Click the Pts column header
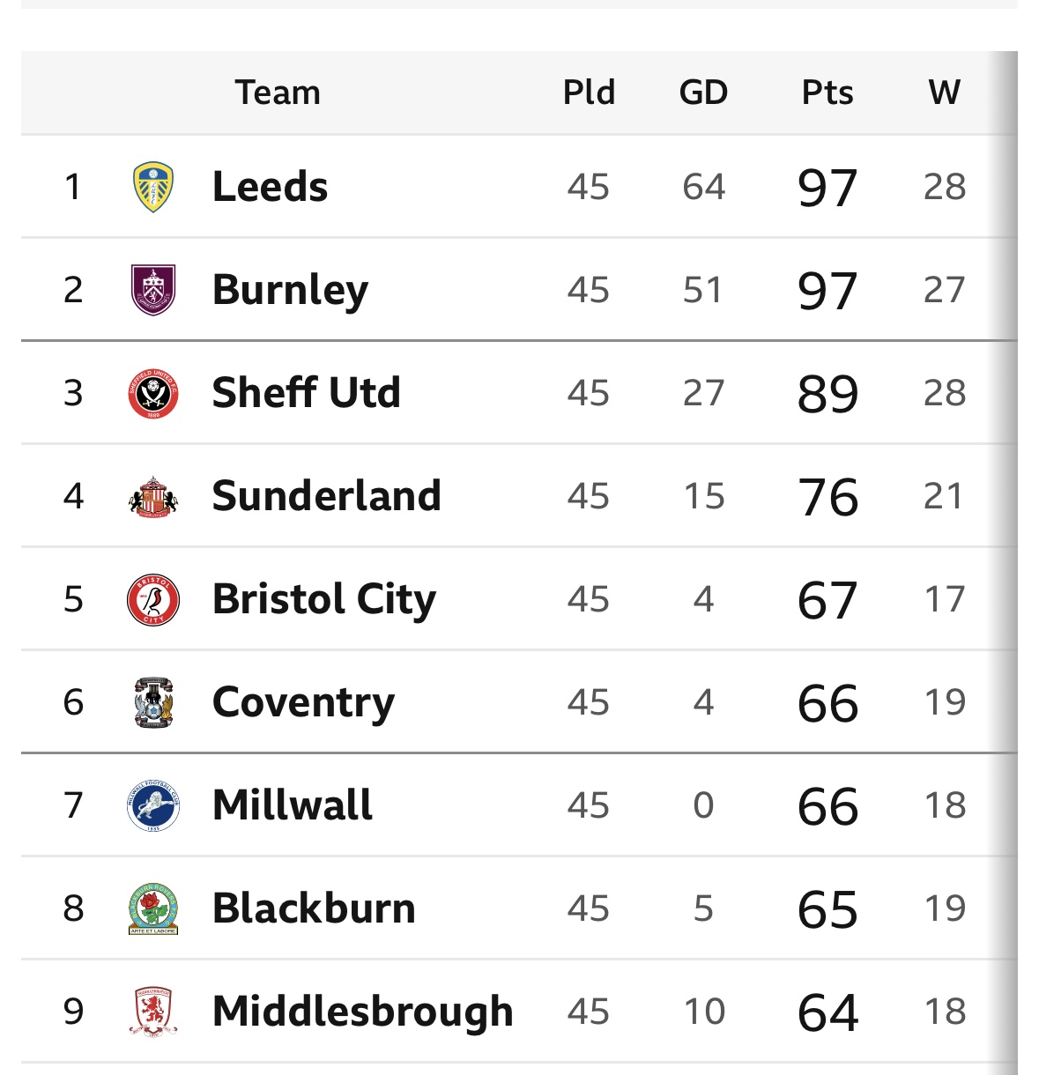The height and width of the screenshot is (1075, 1039). pyautogui.click(x=827, y=93)
